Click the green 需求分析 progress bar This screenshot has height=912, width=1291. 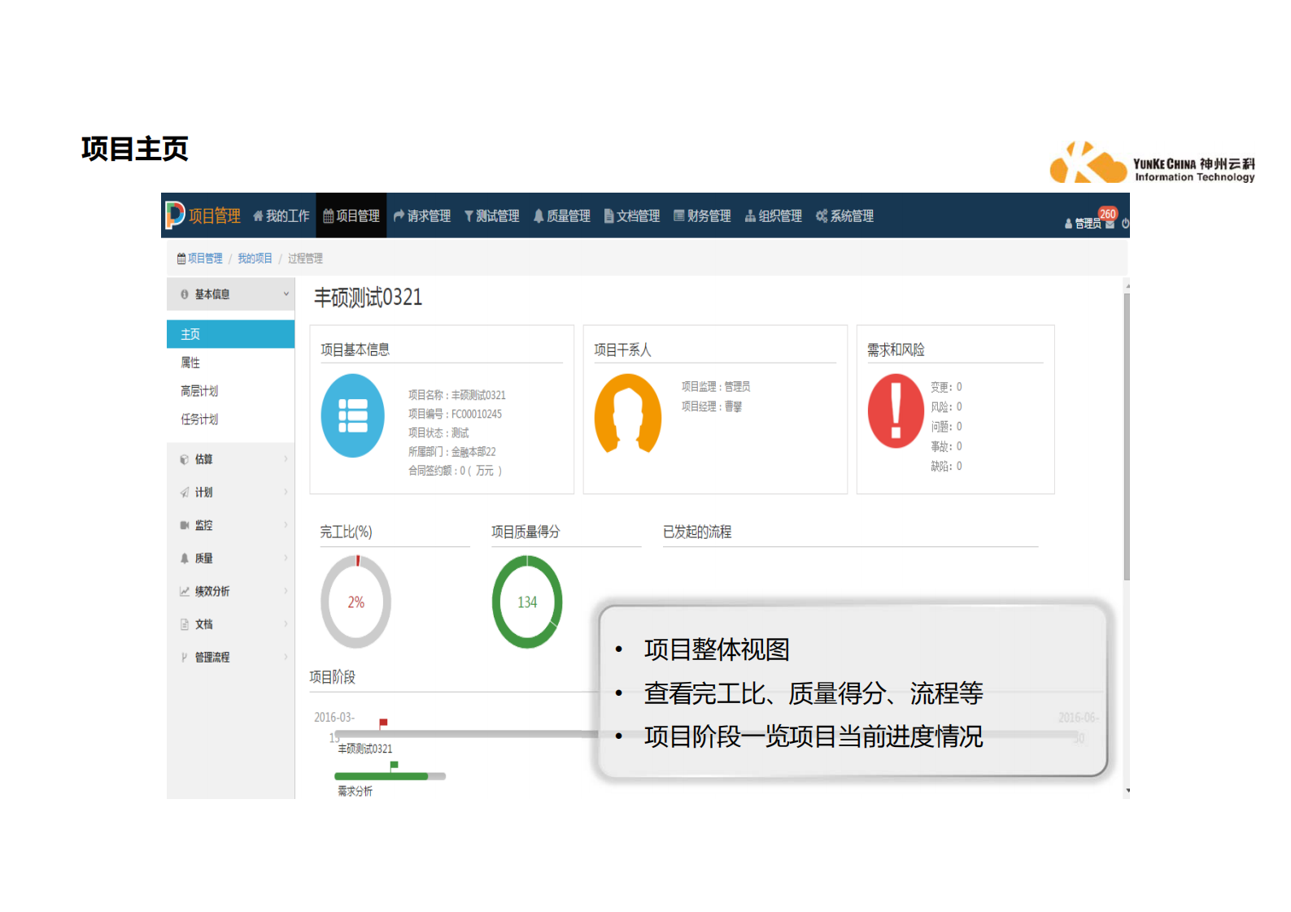[382, 776]
